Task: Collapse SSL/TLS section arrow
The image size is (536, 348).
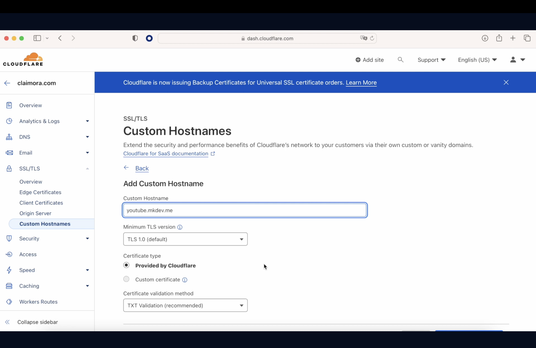Action: tap(88, 169)
